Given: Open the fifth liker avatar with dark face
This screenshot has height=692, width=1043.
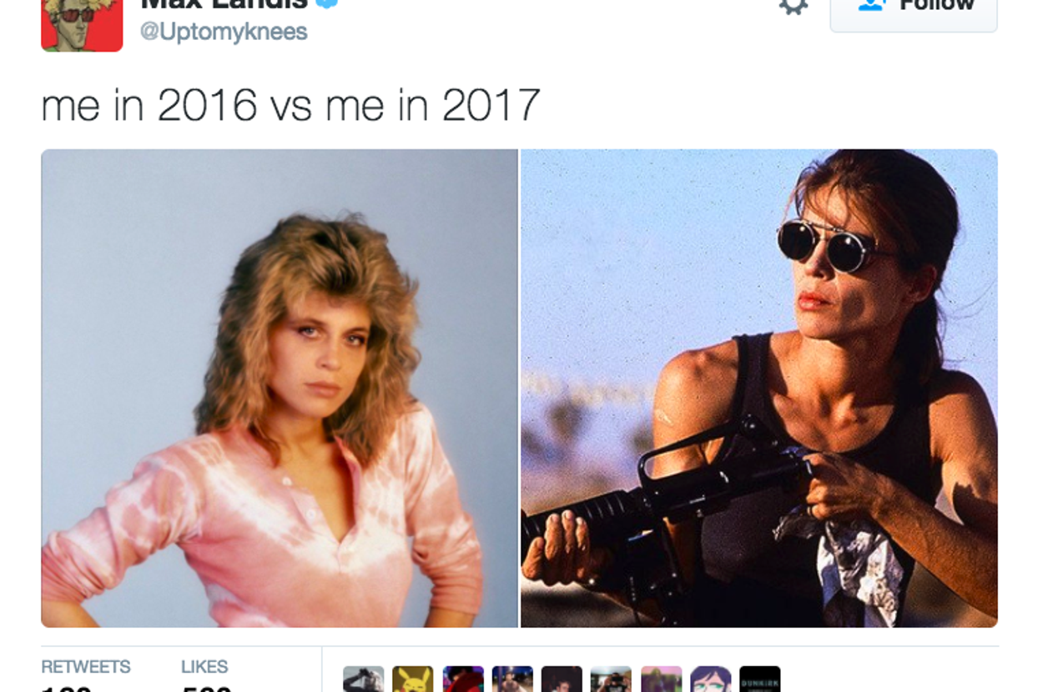Looking at the screenshot, I should [562, 679].
